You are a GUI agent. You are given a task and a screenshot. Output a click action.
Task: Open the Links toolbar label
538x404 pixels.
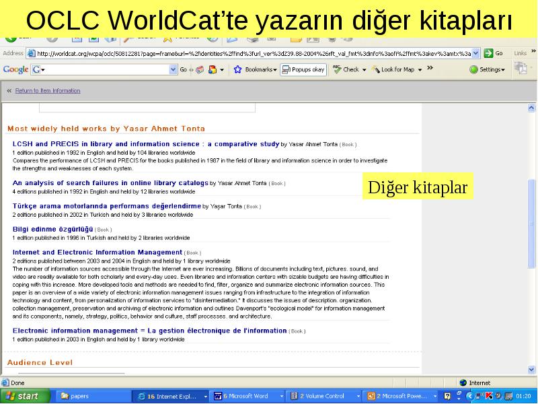click(x=520, y=53)
